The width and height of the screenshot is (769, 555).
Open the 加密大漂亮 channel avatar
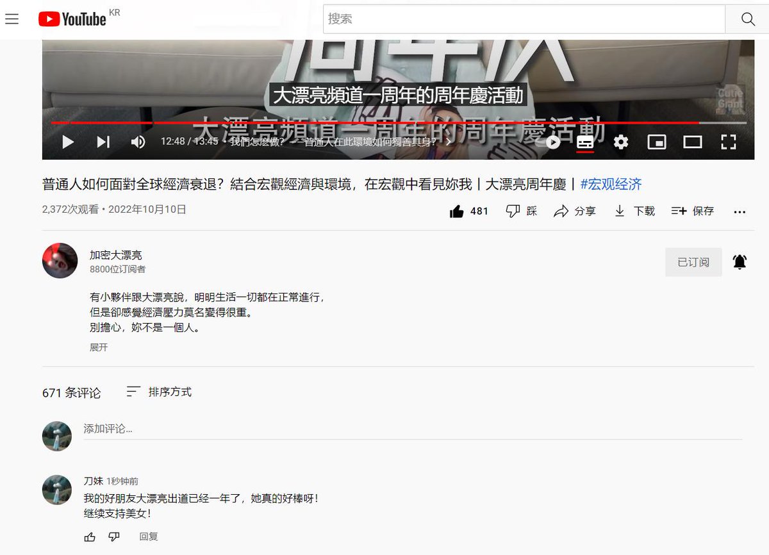60,260
